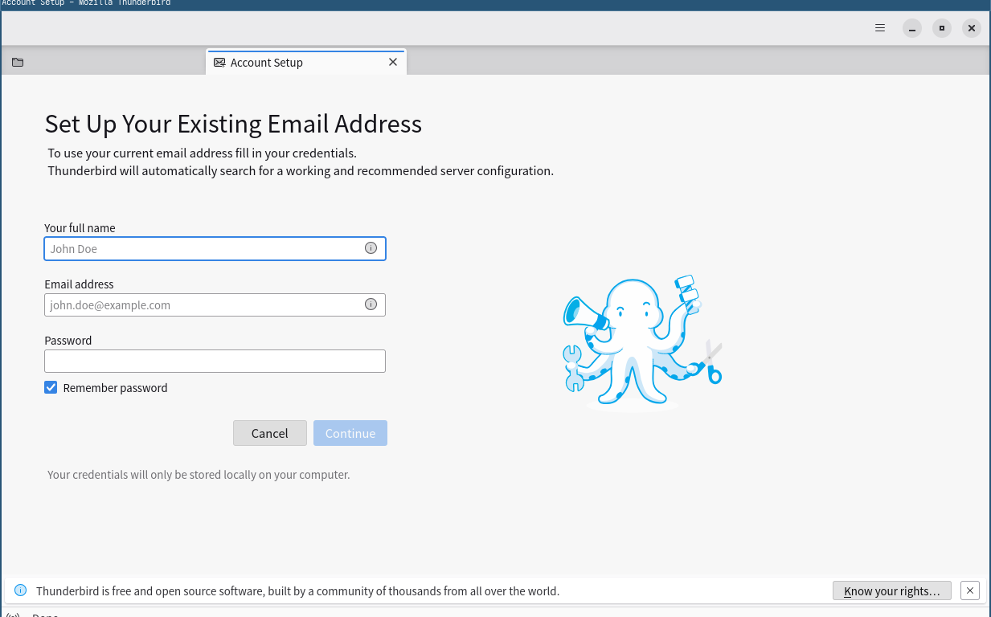Click info icon in Email address field
991x617 pixels.
[371, 304]
